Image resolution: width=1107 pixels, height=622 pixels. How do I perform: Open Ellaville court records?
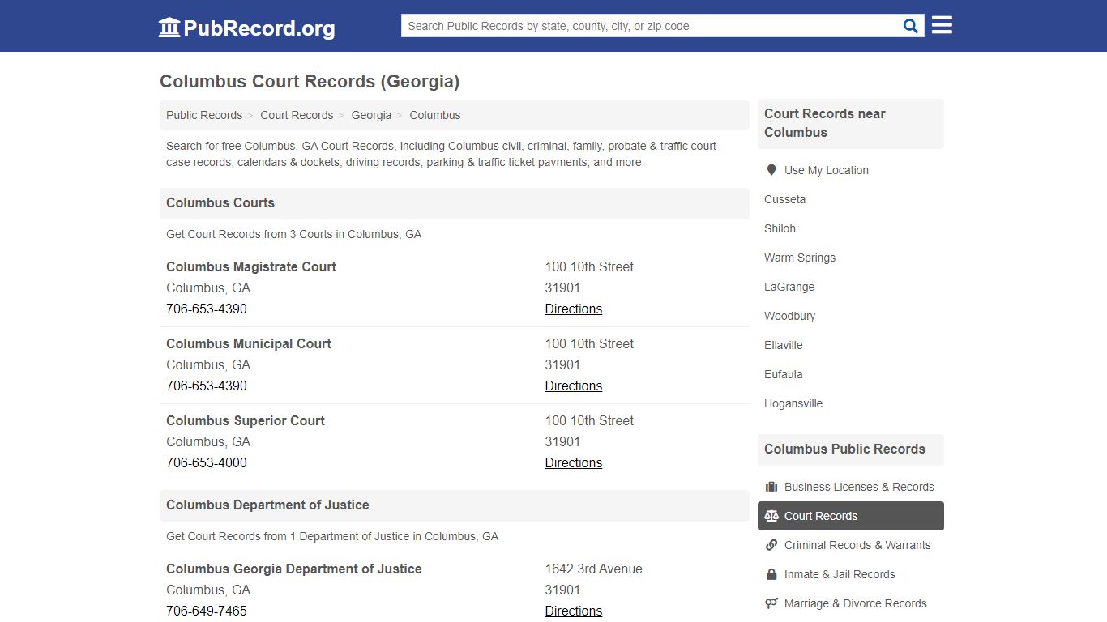pyautogui.click(x=783, y=345)
